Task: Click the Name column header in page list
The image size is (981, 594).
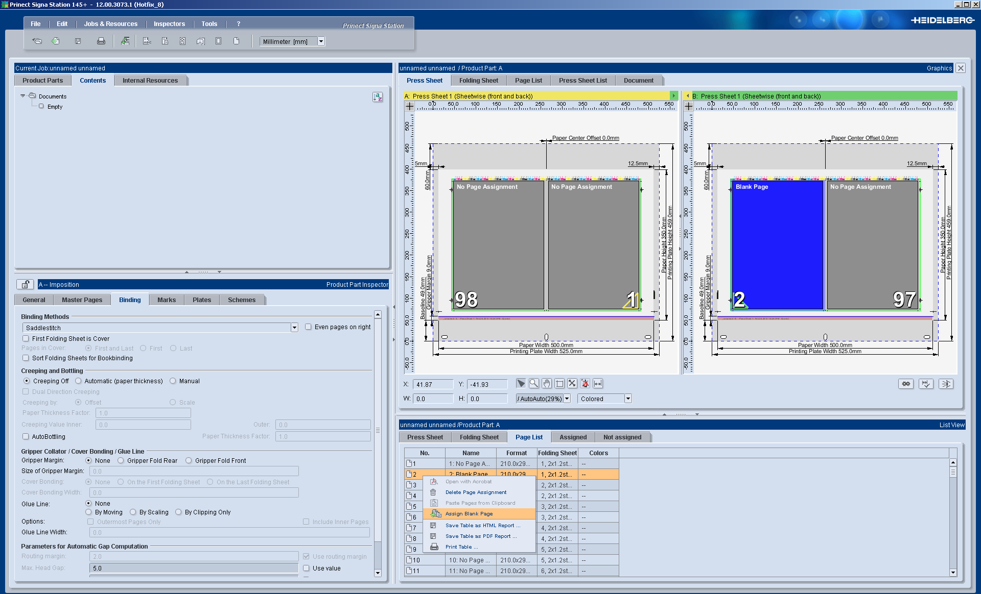Action: point(471,453)
